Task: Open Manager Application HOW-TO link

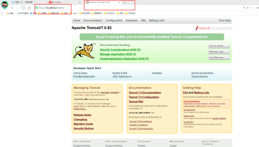Action: click(x=118, y=54)
